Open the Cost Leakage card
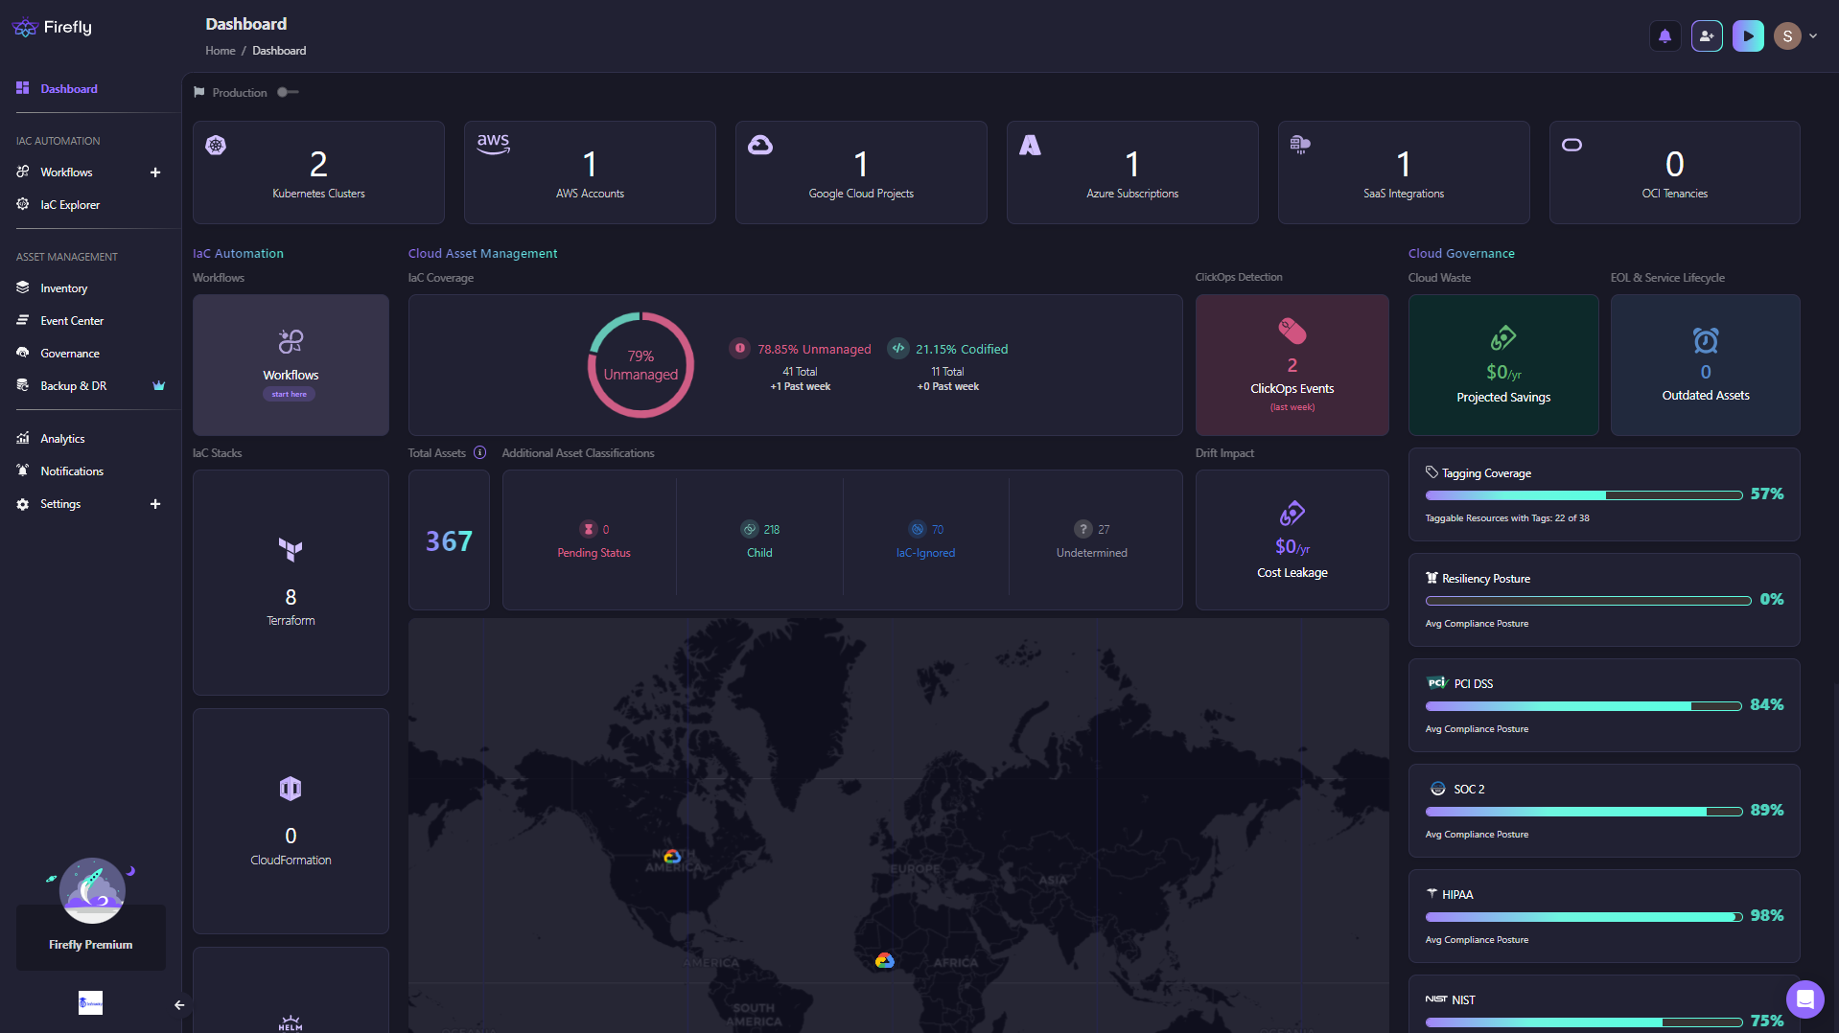 coord(1292,540)
